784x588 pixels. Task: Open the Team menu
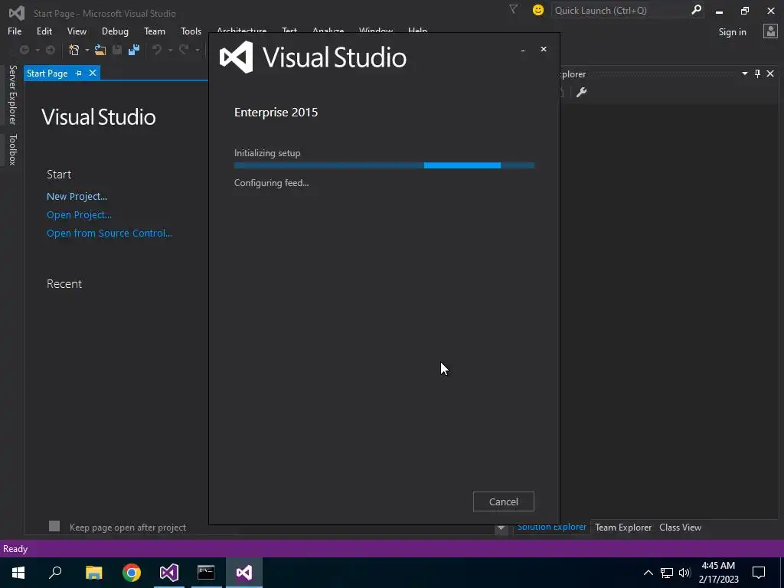click(x=155, y=31)
